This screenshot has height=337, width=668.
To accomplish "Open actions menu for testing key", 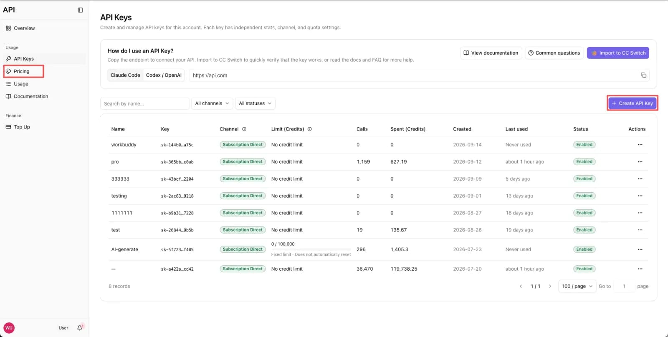I will pyautogui.click(x=640, y=196).
